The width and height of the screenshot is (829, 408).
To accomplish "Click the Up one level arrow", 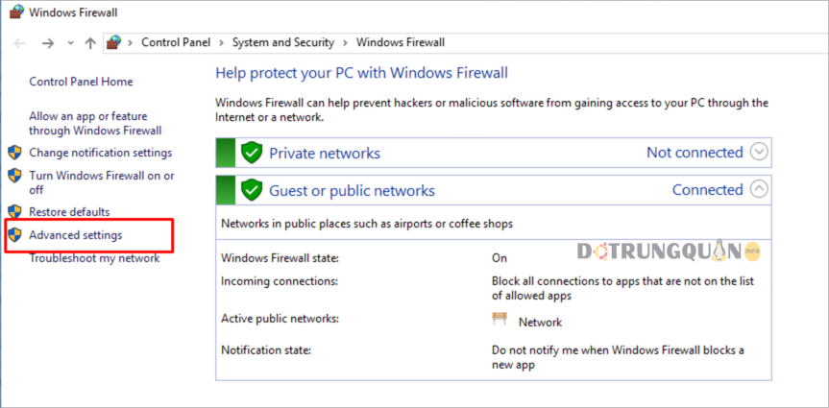I will coord(90,43).
